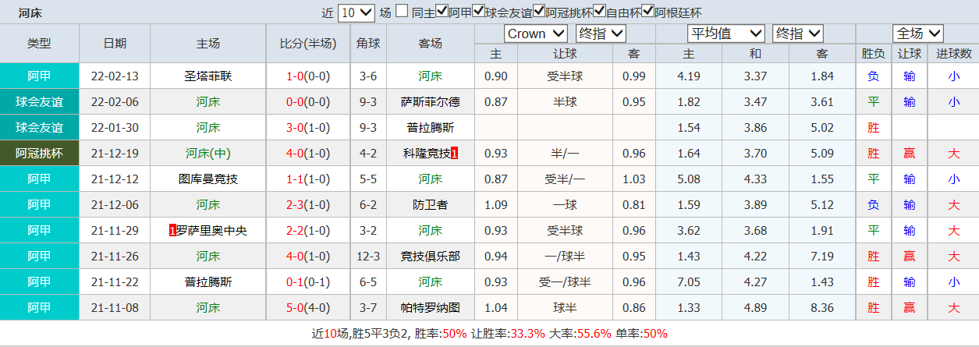Click handicap 受半球 in 圣塔菲联 row
Image resolution: width=979 pixels, height=347 pixels.
[565, 76]
